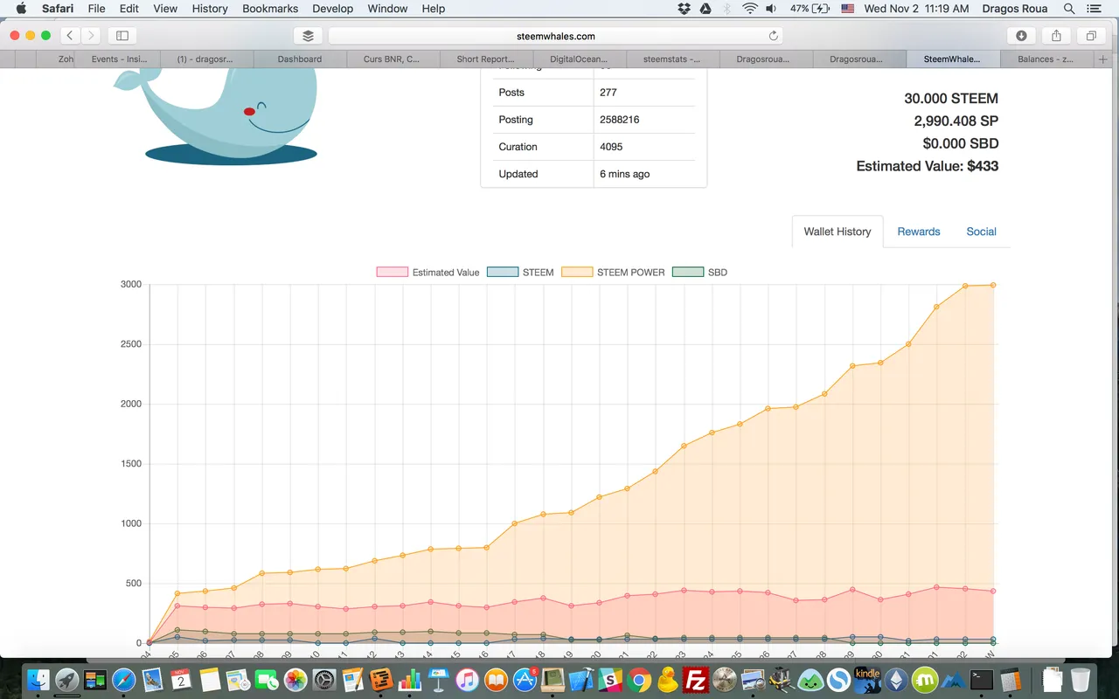Open Google Drive menu bar icon

[x=705, y=9]
